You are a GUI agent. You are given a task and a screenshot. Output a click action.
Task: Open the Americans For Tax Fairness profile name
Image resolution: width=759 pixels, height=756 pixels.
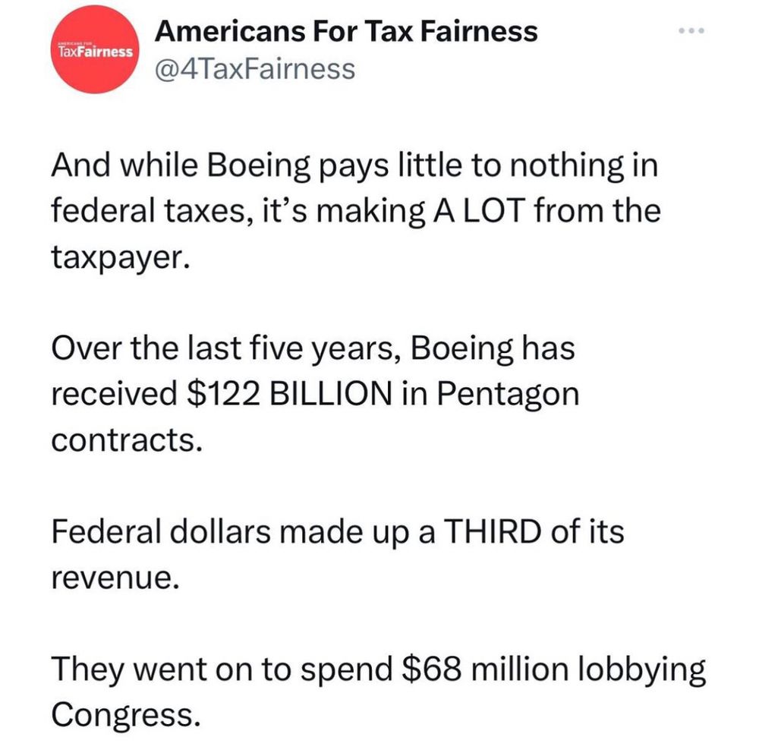pos(346,31)
